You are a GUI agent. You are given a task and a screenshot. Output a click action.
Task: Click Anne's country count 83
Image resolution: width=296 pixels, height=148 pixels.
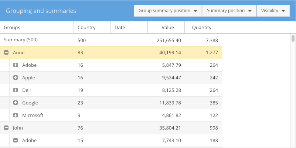pyautogui.click(x=80, y=53)
